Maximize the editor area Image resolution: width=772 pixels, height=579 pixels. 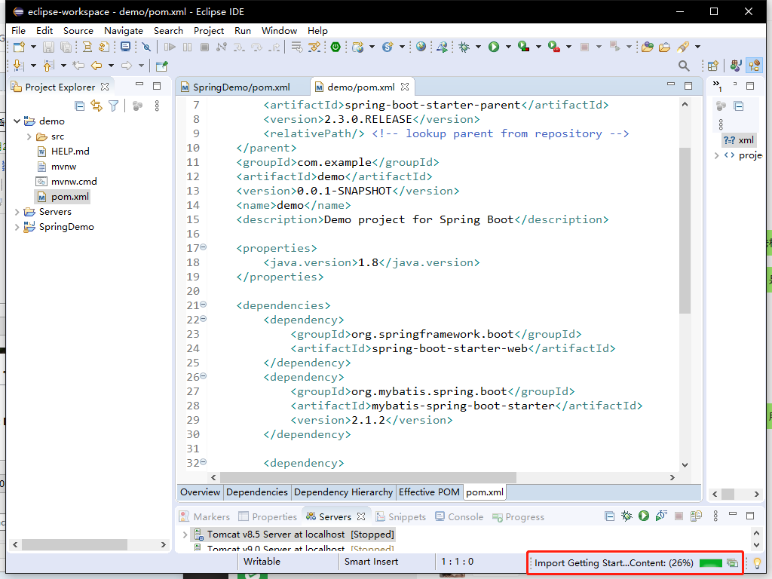coord(688,86)
